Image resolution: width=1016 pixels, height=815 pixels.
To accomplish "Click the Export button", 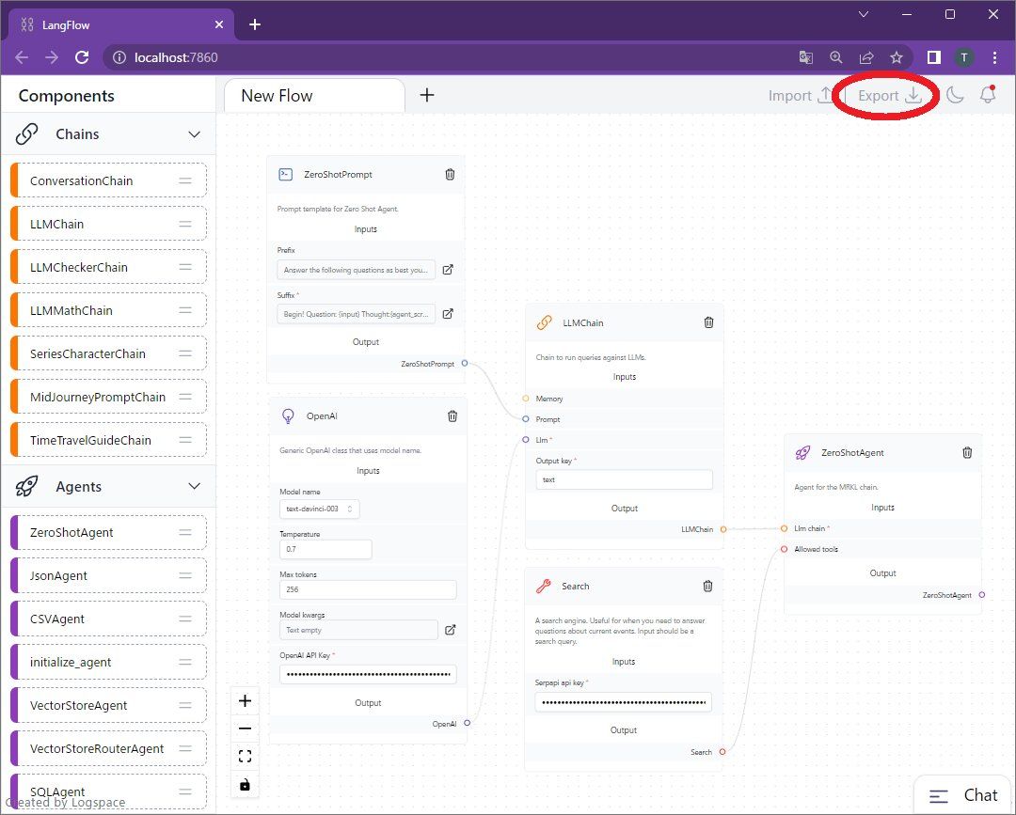I will click(x=889, y=95).
